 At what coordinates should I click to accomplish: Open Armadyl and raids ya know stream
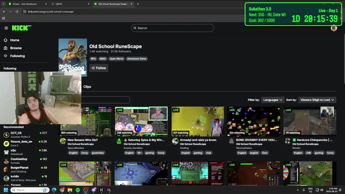pos(198,140)
